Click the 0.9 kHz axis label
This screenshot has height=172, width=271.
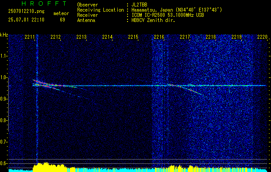(x=3, y=99)
